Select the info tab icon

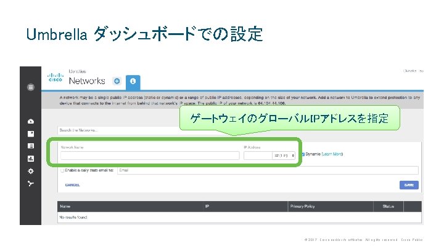(x=133, y=81)
